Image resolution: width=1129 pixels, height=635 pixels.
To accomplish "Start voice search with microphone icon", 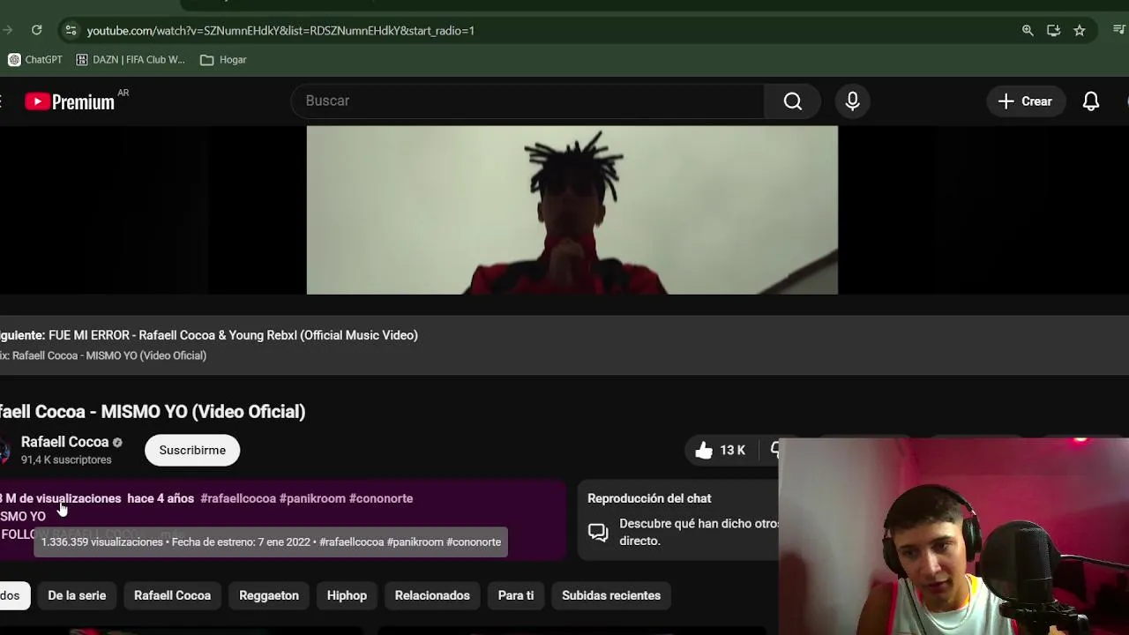I will [x=852, y=101].
